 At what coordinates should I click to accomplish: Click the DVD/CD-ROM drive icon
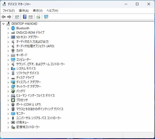click(13, 32)
